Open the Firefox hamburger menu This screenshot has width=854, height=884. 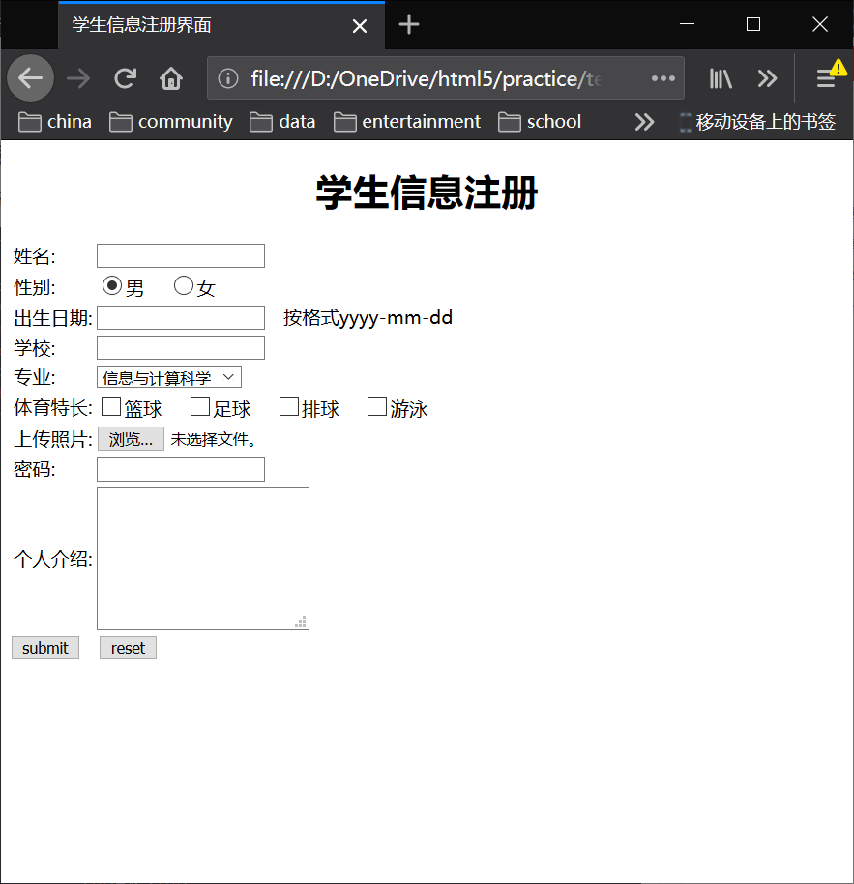827,78
